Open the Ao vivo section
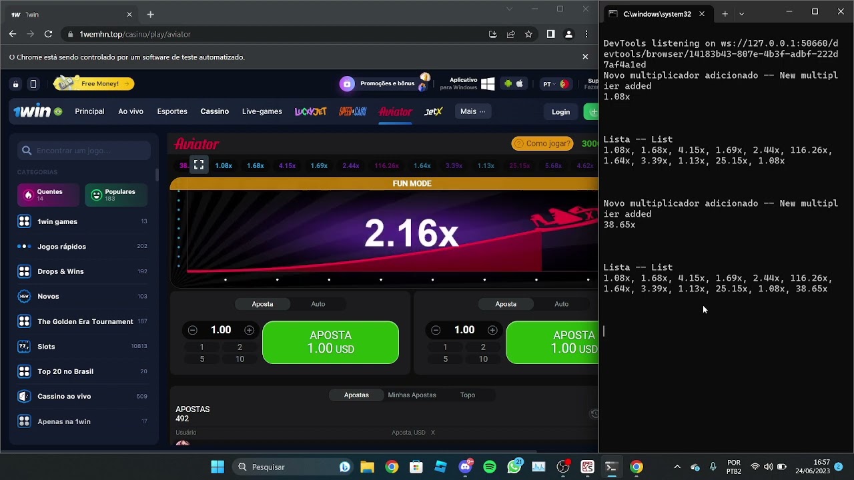The width and height of the screenshot is (854, 480). (x=131, y=111)
